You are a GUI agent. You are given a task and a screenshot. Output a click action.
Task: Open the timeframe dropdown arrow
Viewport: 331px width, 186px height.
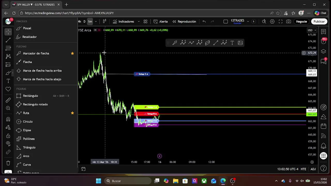tap(96, 21)
